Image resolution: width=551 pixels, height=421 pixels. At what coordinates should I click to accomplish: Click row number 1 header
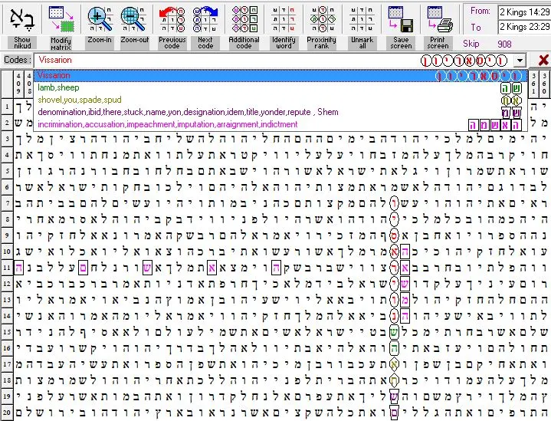click(x=7, y=107)
